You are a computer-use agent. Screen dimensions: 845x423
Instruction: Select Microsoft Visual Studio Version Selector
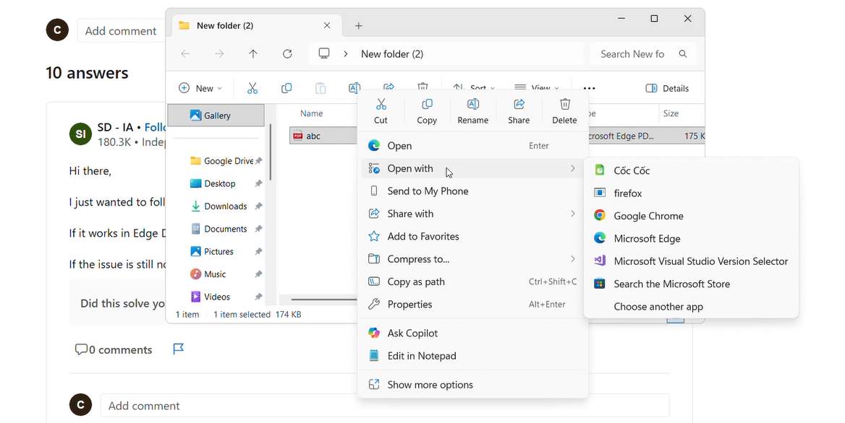coord(692,261)
